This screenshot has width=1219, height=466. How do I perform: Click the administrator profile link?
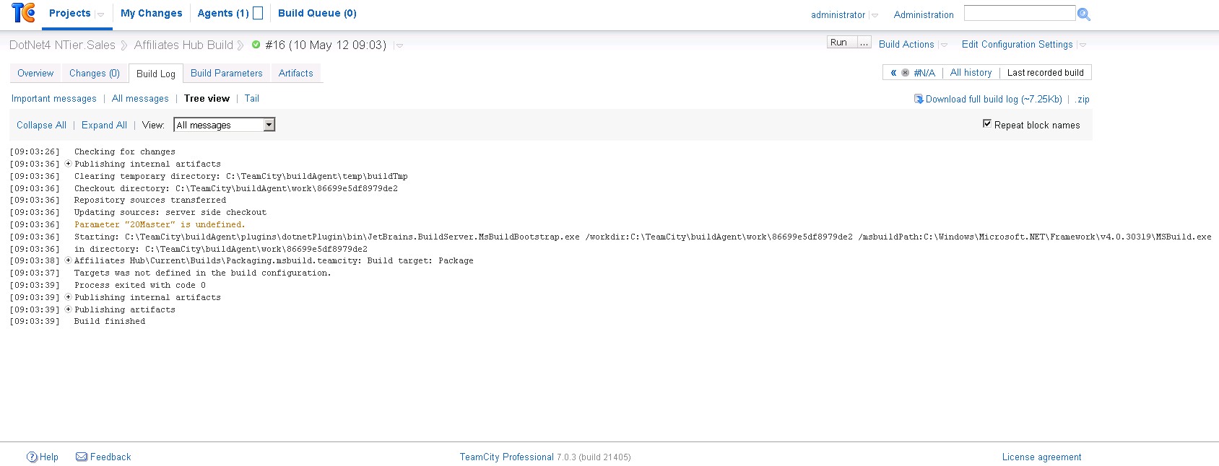click(x=838, y=14)
